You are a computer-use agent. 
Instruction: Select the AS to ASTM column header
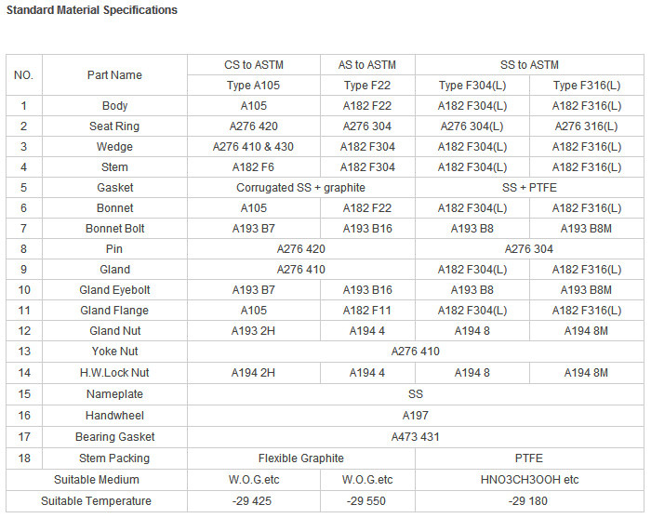point(367,65)
